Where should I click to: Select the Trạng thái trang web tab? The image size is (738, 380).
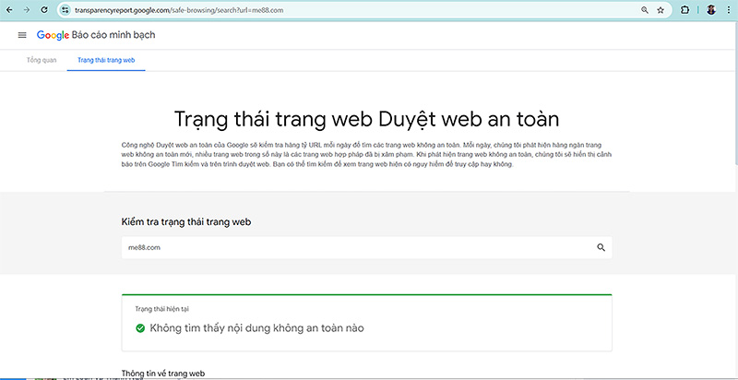click(106, 60)
